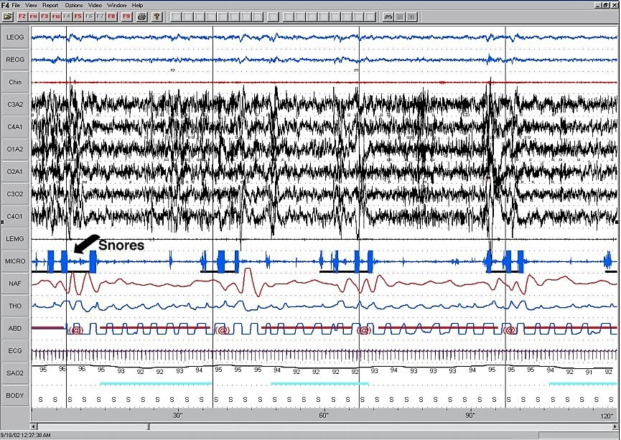
Task: Click the F12 toolbar button
Action: tap(56, 17)
